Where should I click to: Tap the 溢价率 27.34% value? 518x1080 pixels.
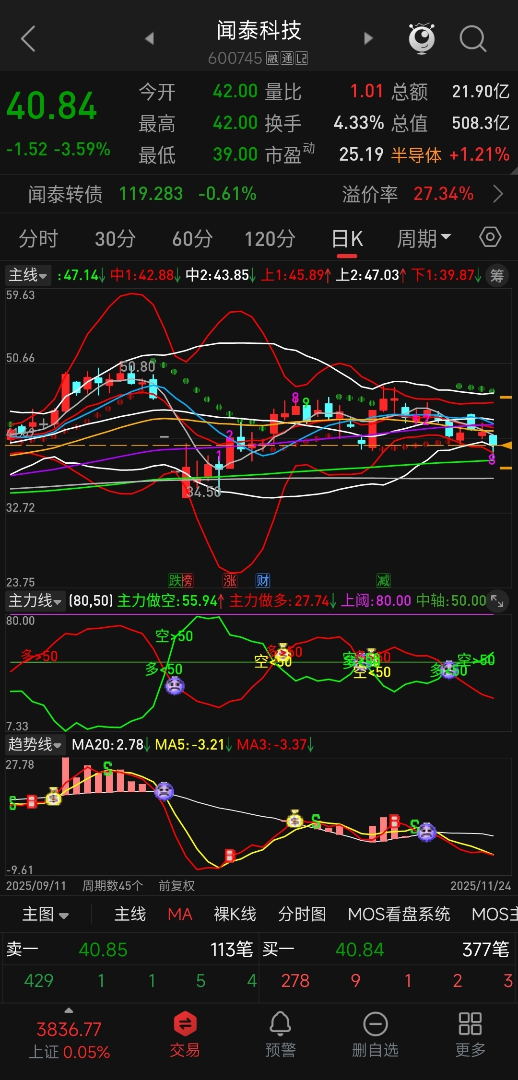click(x=444, y=194)
